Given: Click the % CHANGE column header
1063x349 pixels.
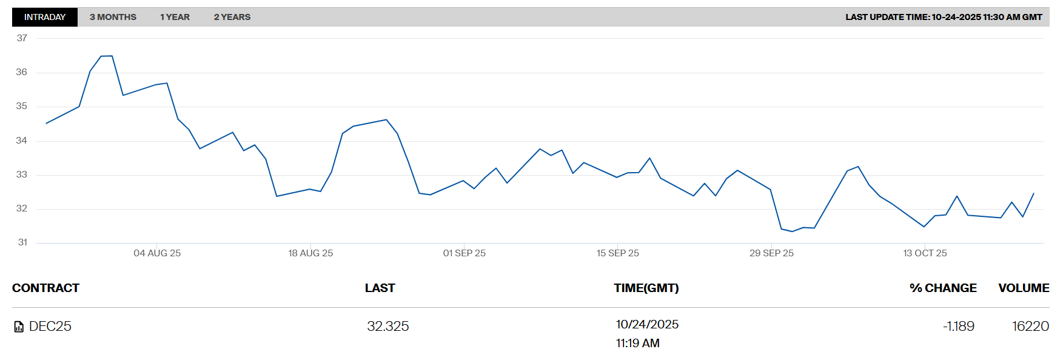Looking at the screenshot, I should point(942,288).
